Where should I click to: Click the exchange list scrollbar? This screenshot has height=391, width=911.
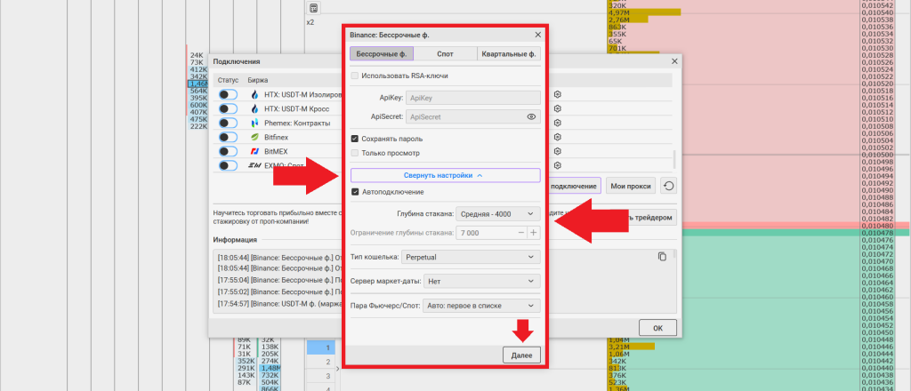674,159
